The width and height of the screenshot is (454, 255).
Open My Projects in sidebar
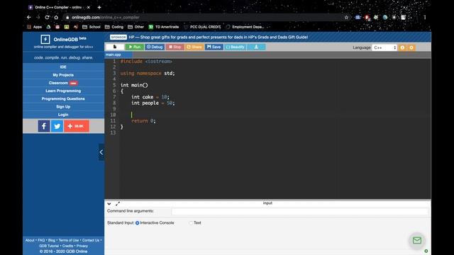point(63,75)
